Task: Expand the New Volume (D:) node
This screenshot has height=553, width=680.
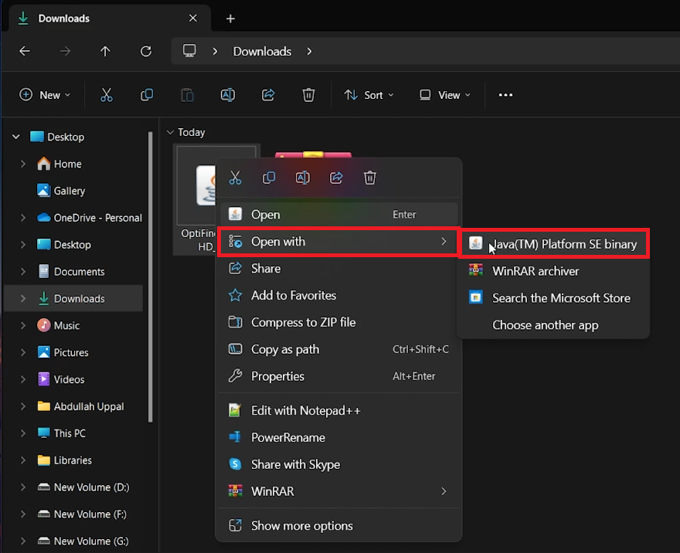Action: [23, 487]
